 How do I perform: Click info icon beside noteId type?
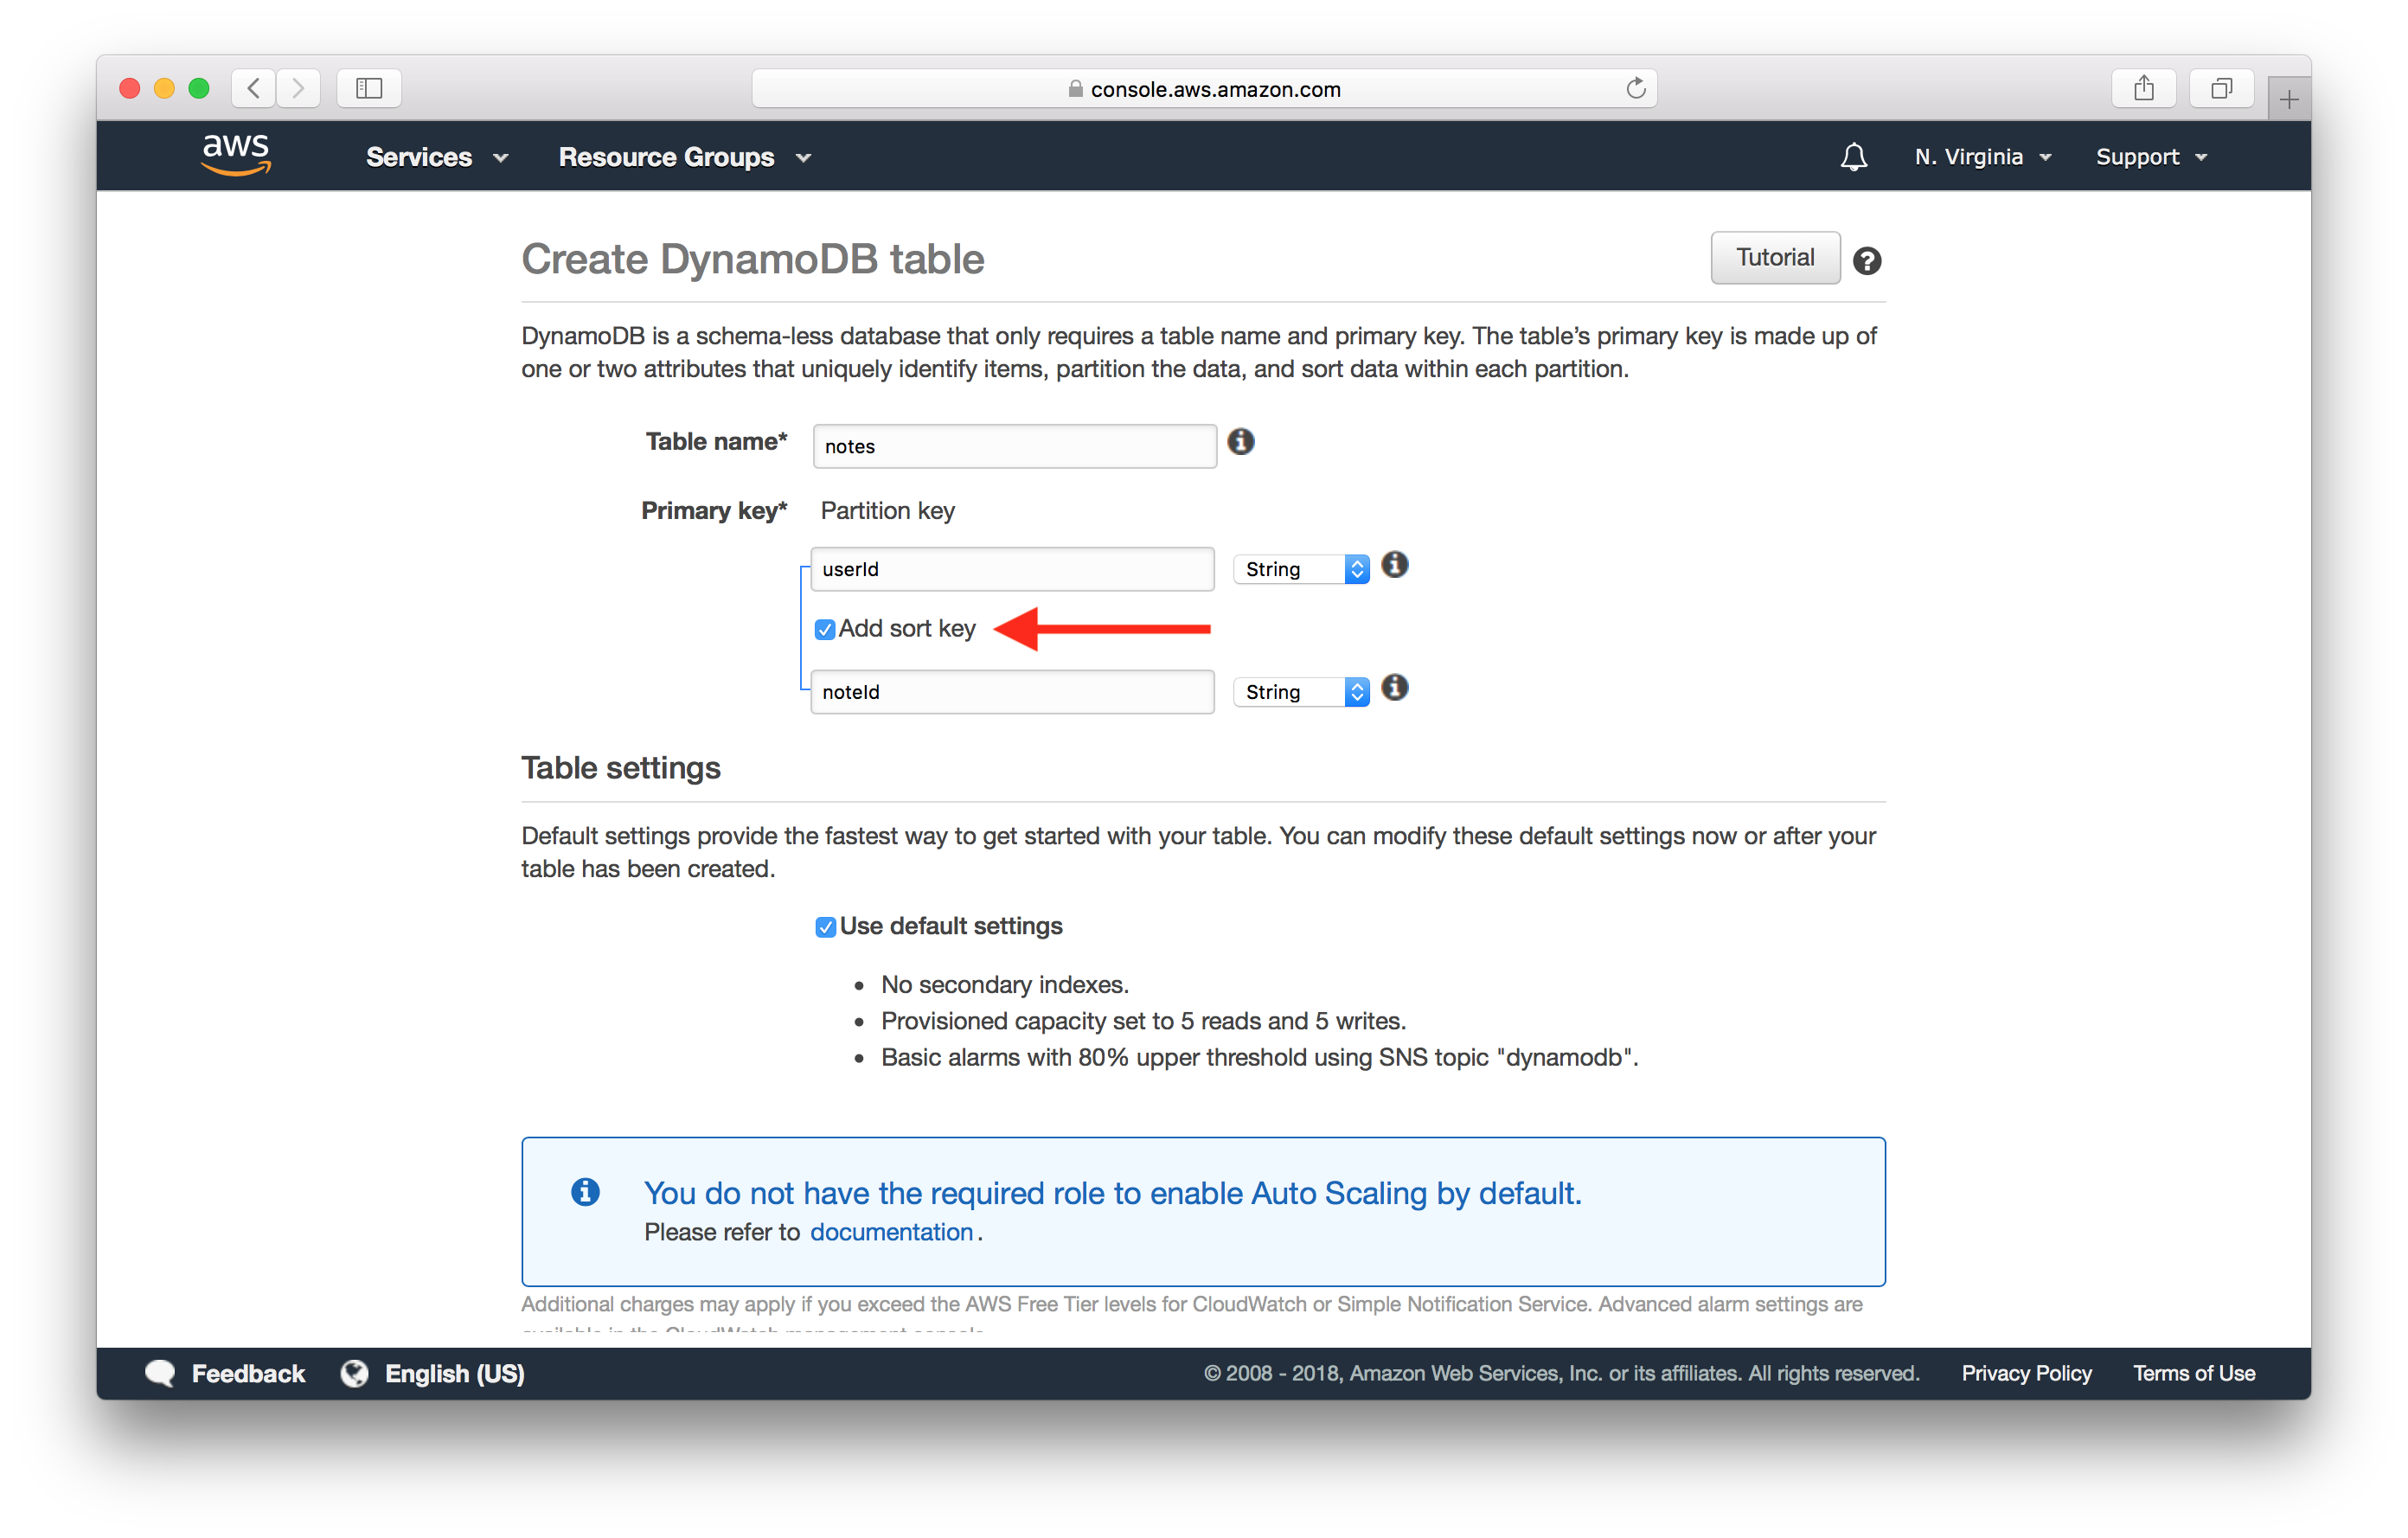tap(1394, 688)
